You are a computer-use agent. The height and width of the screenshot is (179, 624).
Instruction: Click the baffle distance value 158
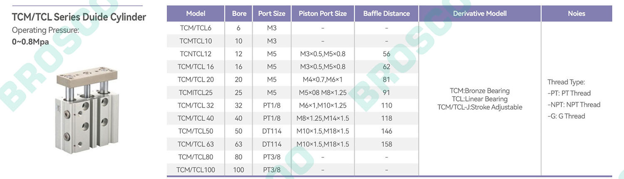(x=386, y=144)
